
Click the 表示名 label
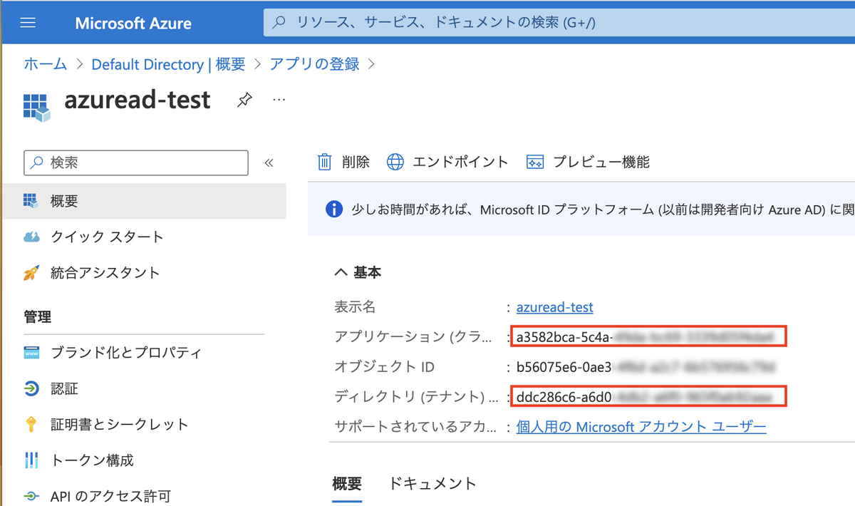tap(355, 307)
